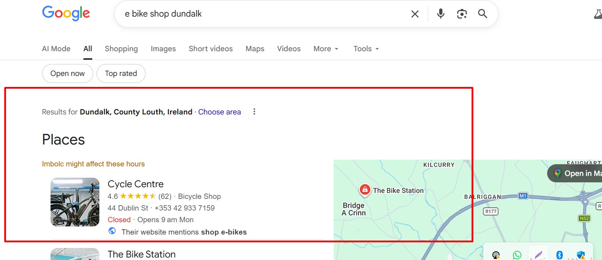Open the Cycle Centre listing title

click(135, 184)
